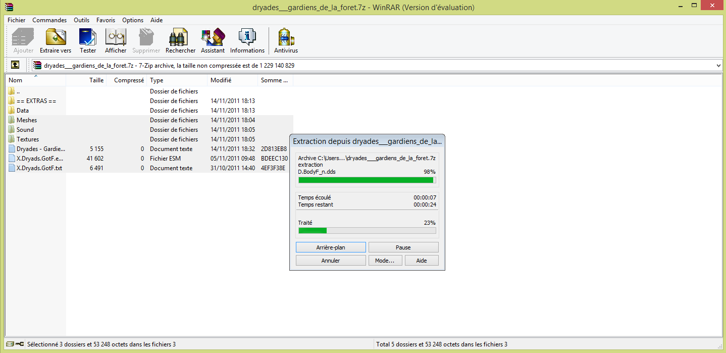Select the 'X.Dryads.GotF.txt' file name
The image size is (726, 353).
pos(39,168)
